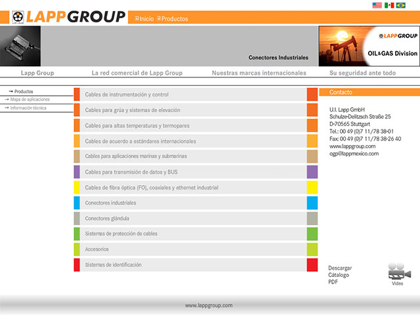Click the D-70565 Stuttgart line
The image size is (420, 315).
click(350, 124)
